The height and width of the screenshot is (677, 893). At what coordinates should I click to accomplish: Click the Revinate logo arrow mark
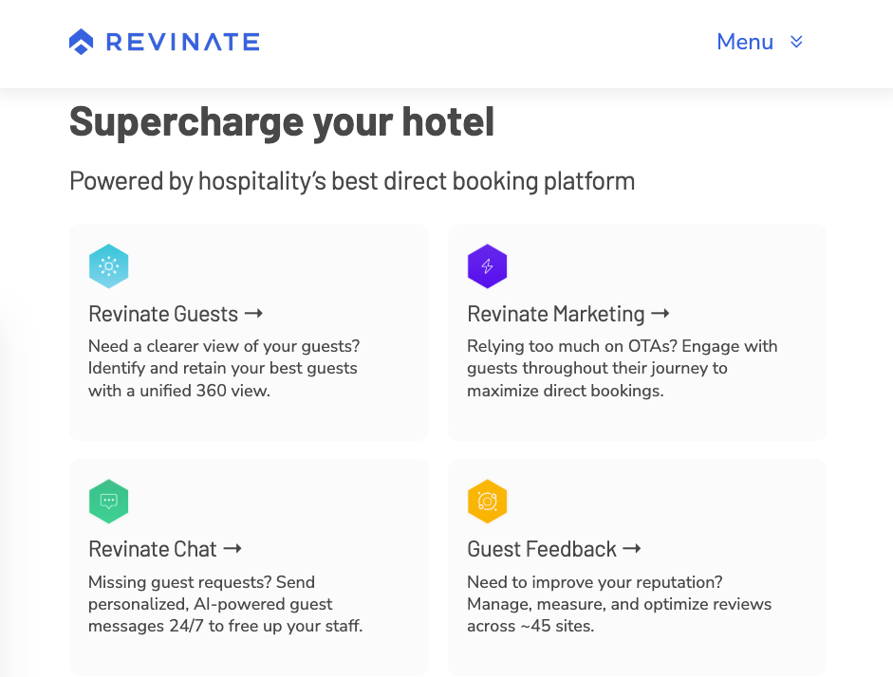[x=80, y=41]
